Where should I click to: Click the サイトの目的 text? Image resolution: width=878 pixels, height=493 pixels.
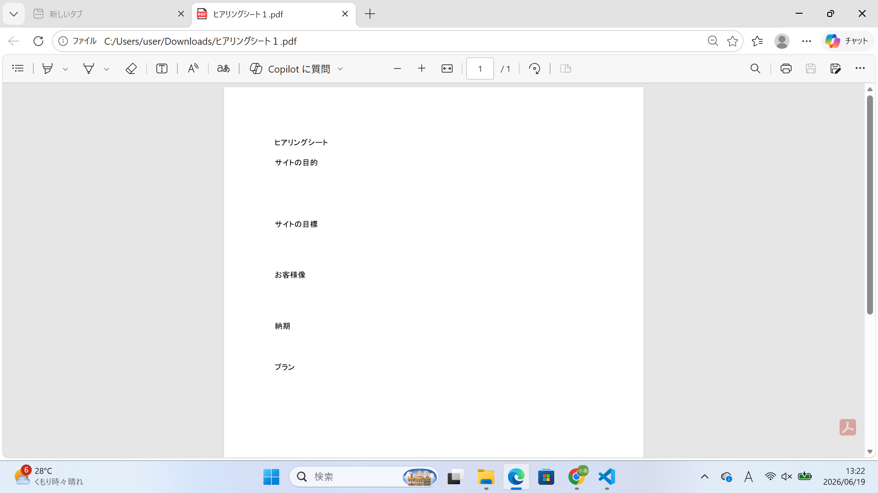[x=296, y=163]
